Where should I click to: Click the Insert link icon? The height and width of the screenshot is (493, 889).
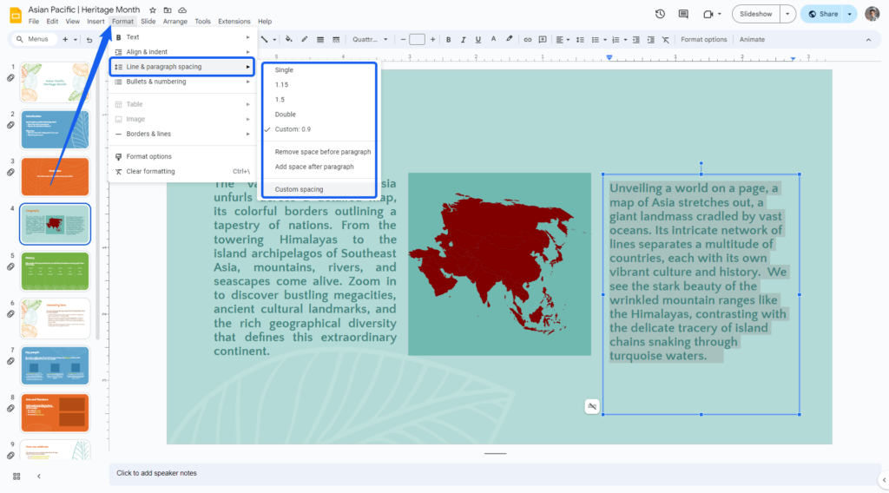(x=526, y=40)
